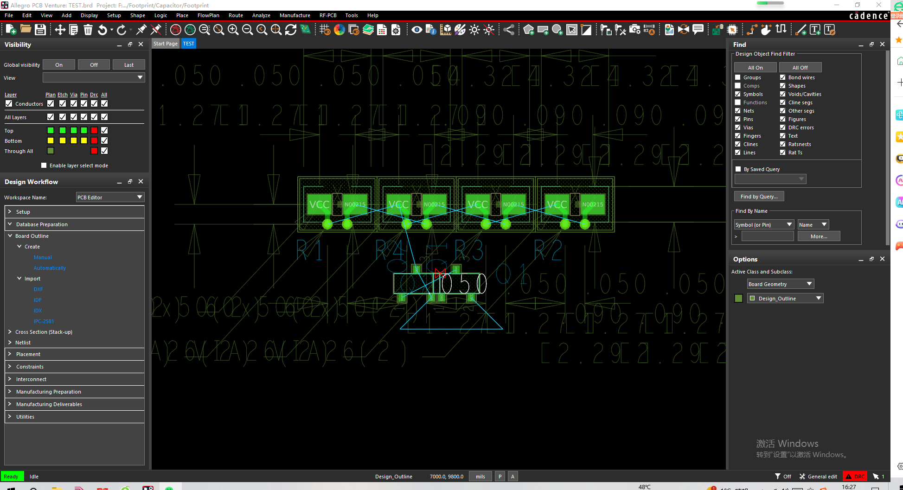Screen dimensions: 903x490
Task: Click the Refresh display icon
Action: tap(291, 30)
